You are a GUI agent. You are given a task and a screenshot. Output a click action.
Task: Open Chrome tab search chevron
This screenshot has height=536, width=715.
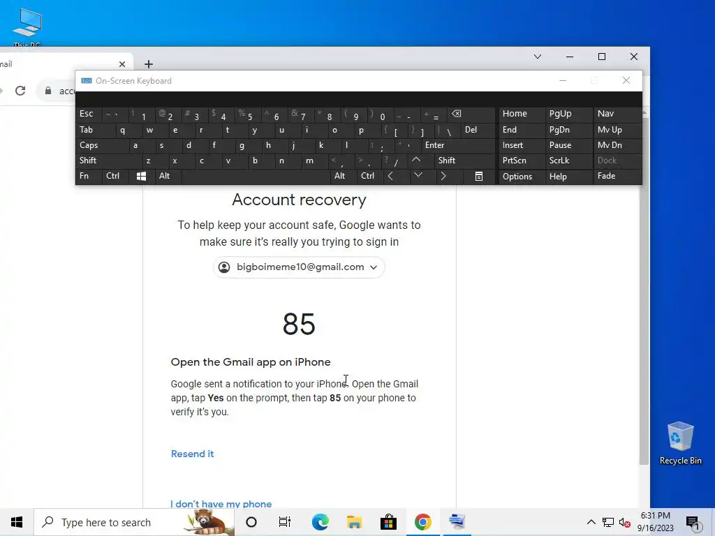pos(538,57)
